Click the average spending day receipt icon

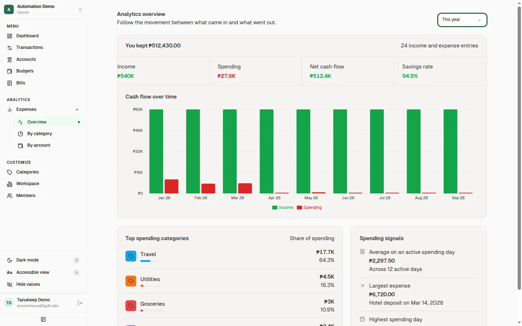point(362,251)
